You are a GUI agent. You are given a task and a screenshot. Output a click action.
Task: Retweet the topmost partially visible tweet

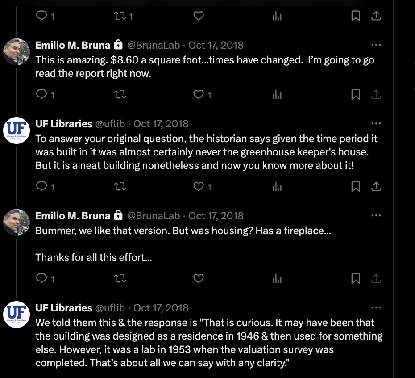coord(120,16)
